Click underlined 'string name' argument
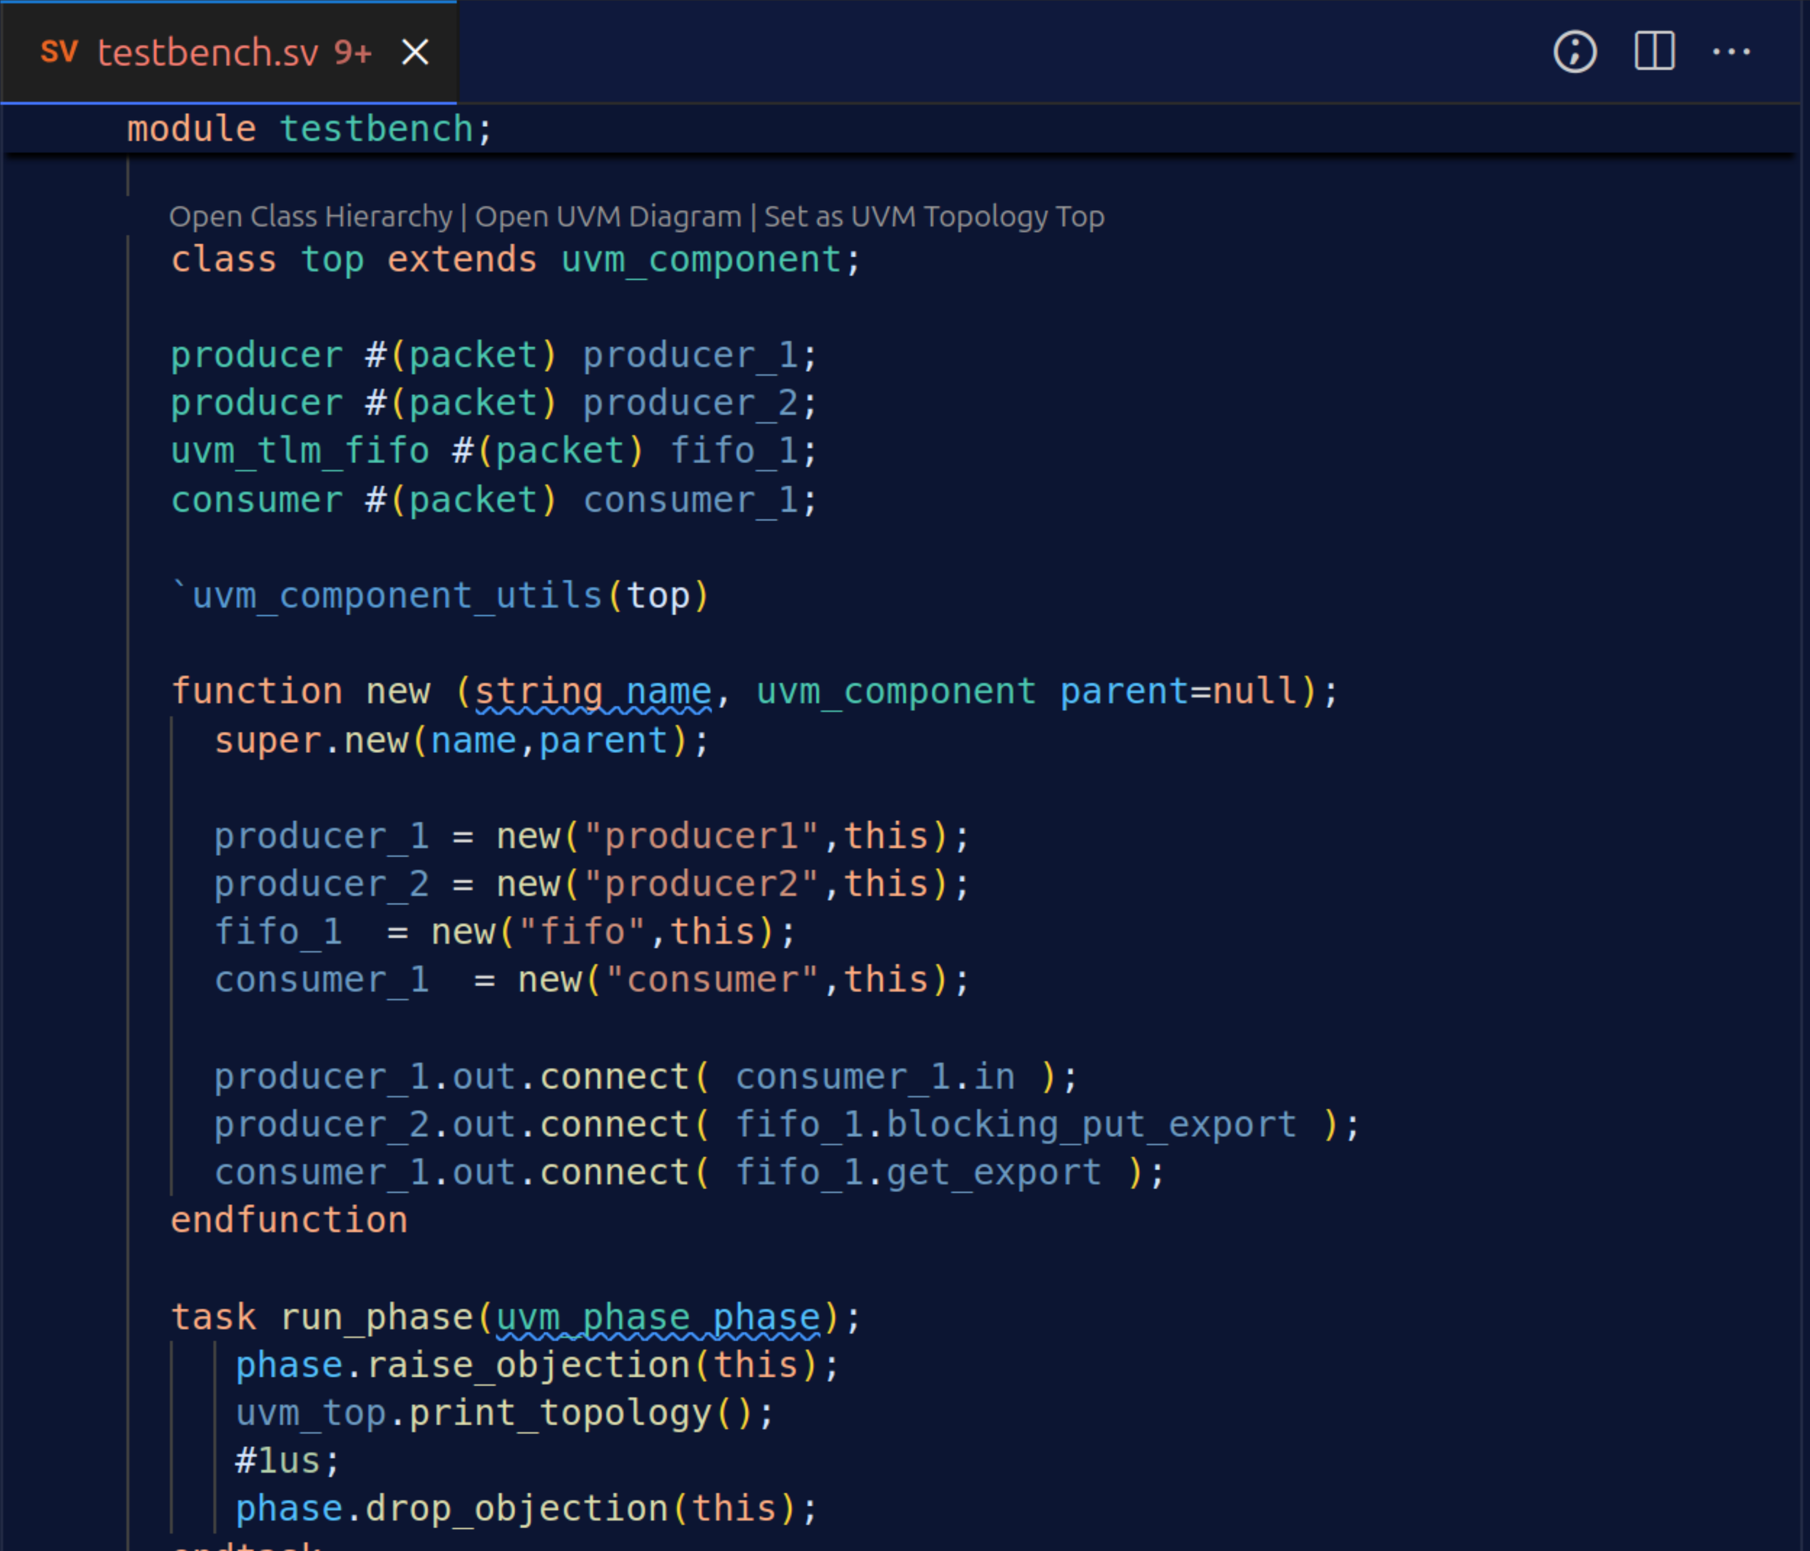Screen dimensions: 1810x1551 tap(593, 693)
